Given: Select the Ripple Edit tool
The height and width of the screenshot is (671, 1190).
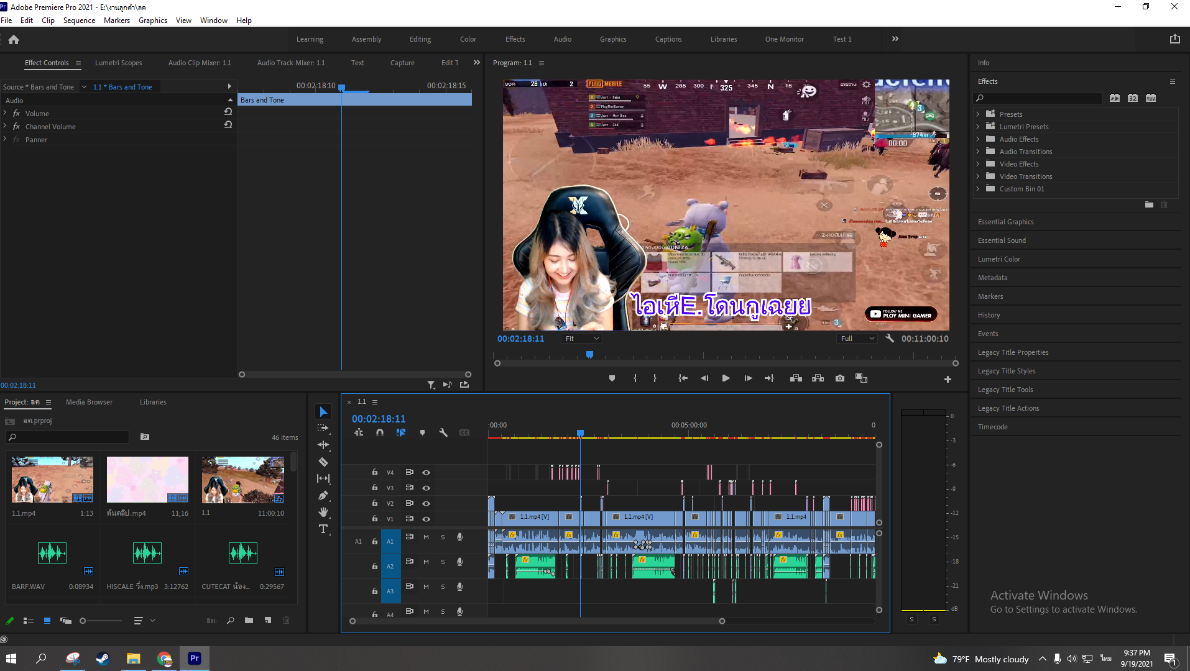Looking at the screenshot, I should (x=323, y=445).
